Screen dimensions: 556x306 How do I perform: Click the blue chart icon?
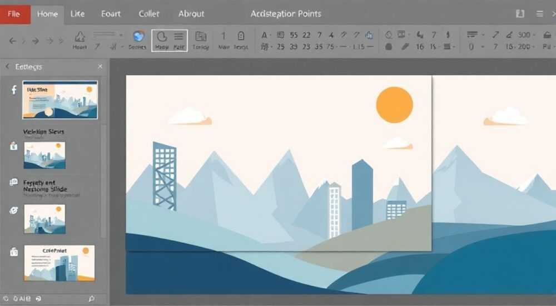370,35
